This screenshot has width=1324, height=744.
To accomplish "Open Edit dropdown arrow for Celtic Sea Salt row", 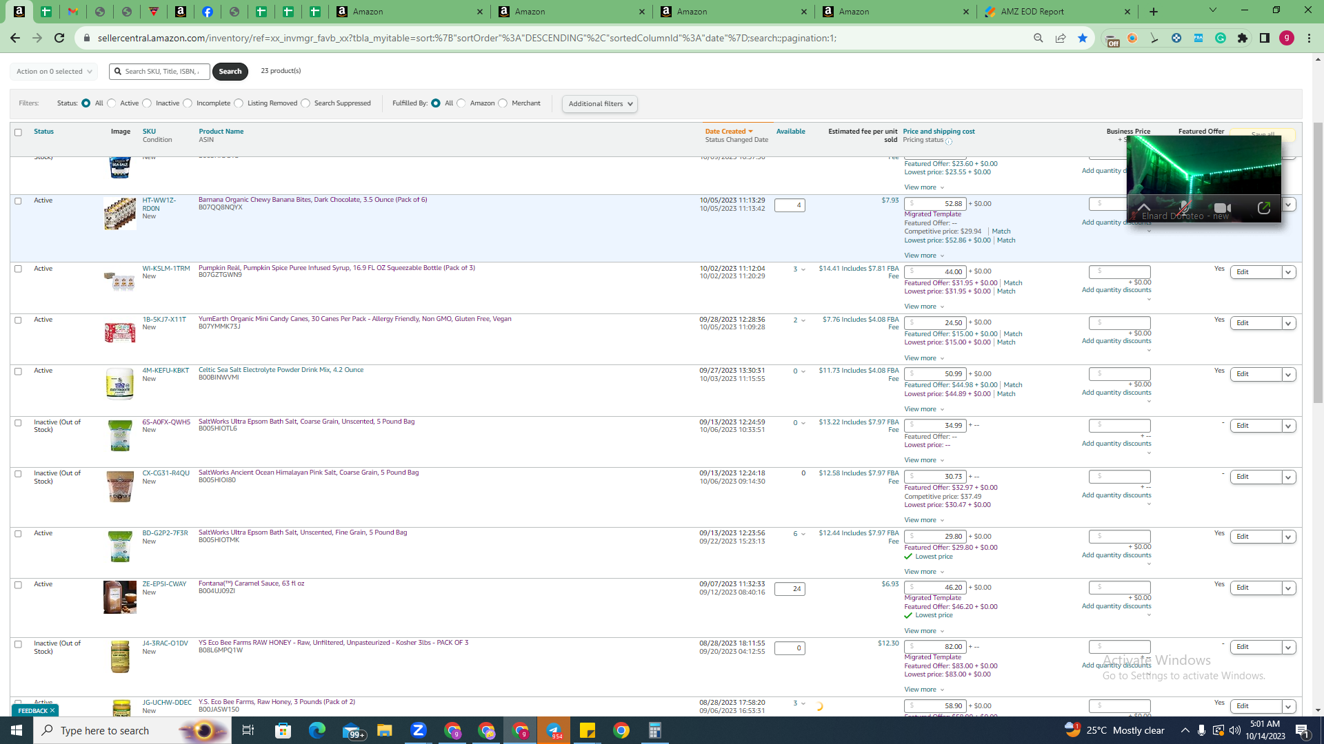I will tap(1288, 374).
